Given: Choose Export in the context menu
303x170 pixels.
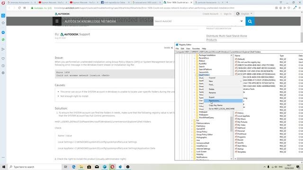Looking at the screenshot, I should pyautogui.click(x=223, y=97).
